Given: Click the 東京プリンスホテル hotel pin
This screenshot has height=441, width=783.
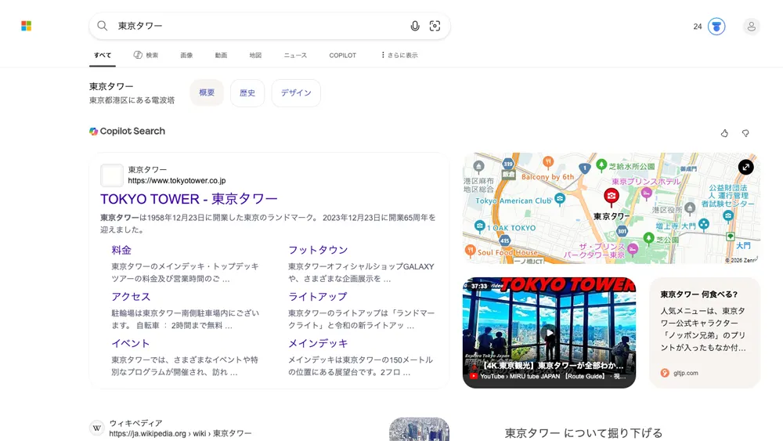Looking at the screenshot, I should (647, 193).
